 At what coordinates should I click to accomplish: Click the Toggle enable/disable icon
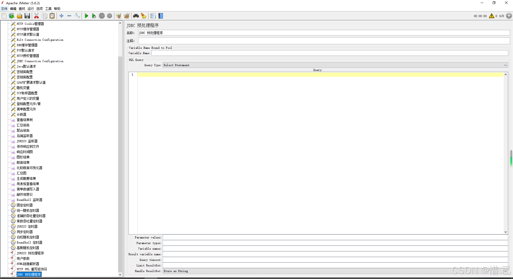pos(77,16)
